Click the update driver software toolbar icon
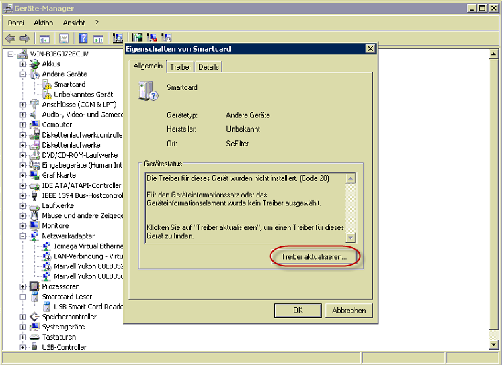 (x=138, y=38)
